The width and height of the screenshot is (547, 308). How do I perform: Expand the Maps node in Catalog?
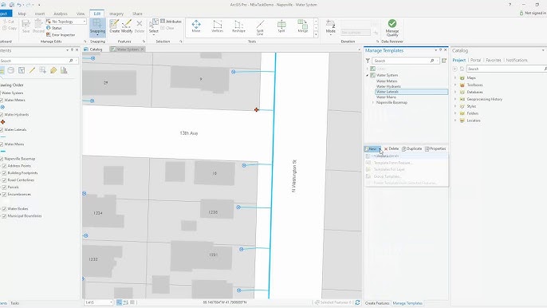(455, 78)
